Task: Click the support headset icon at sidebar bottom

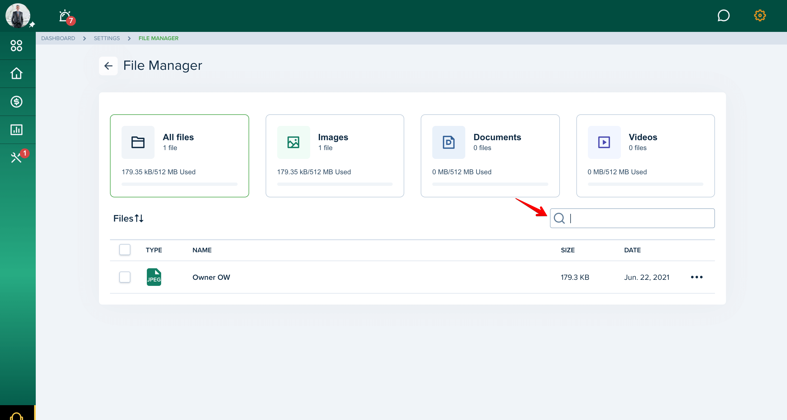Action: pyautogui.click(x=16, y=416)
